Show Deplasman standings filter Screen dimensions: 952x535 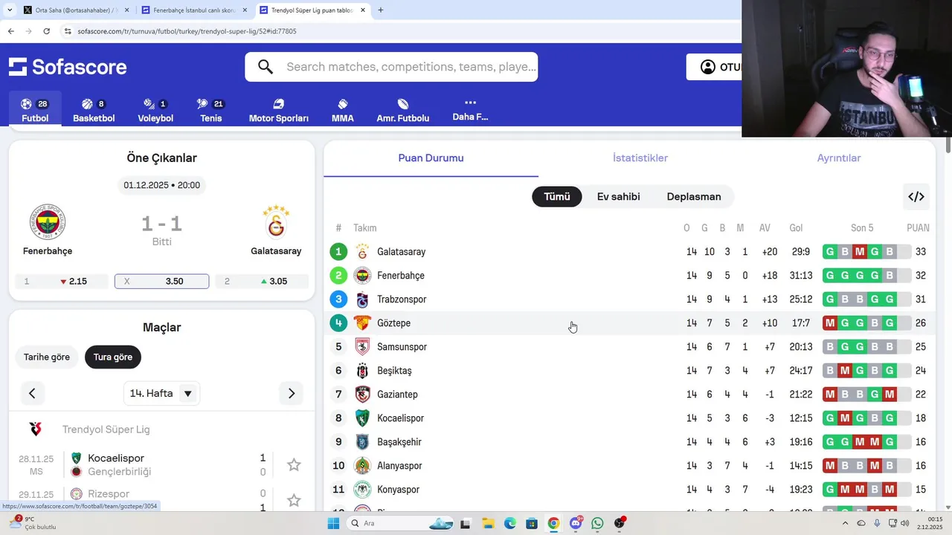point(694,197)
